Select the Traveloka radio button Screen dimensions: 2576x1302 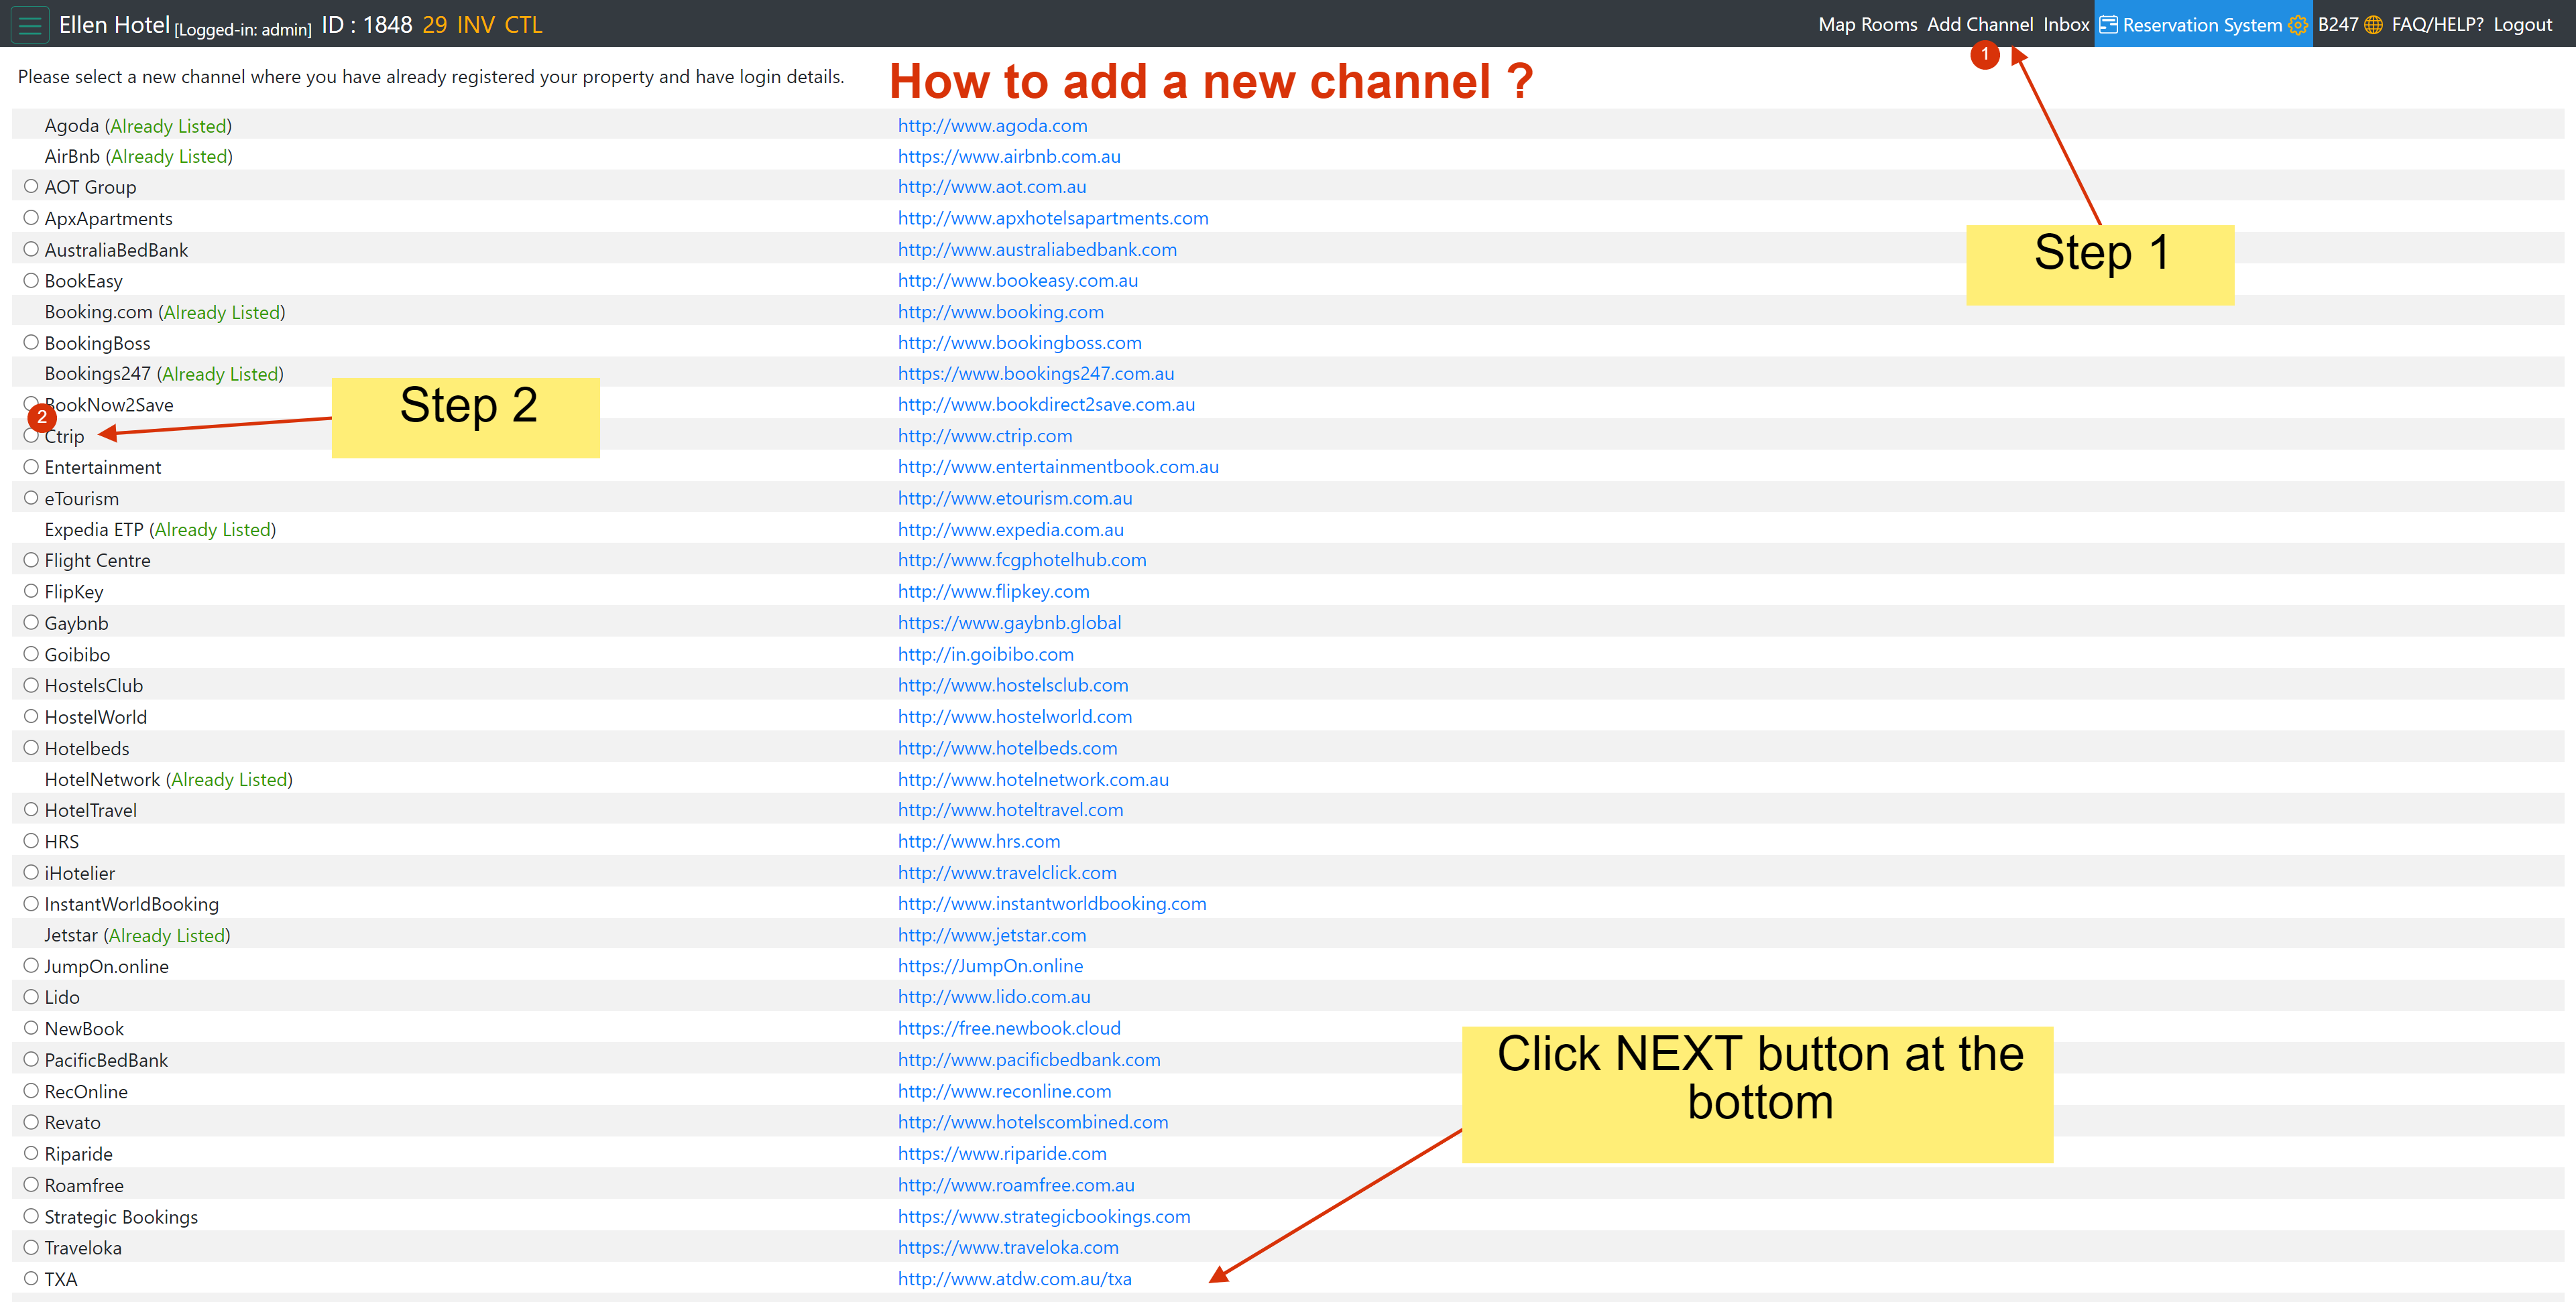[x=31, y=1247]
